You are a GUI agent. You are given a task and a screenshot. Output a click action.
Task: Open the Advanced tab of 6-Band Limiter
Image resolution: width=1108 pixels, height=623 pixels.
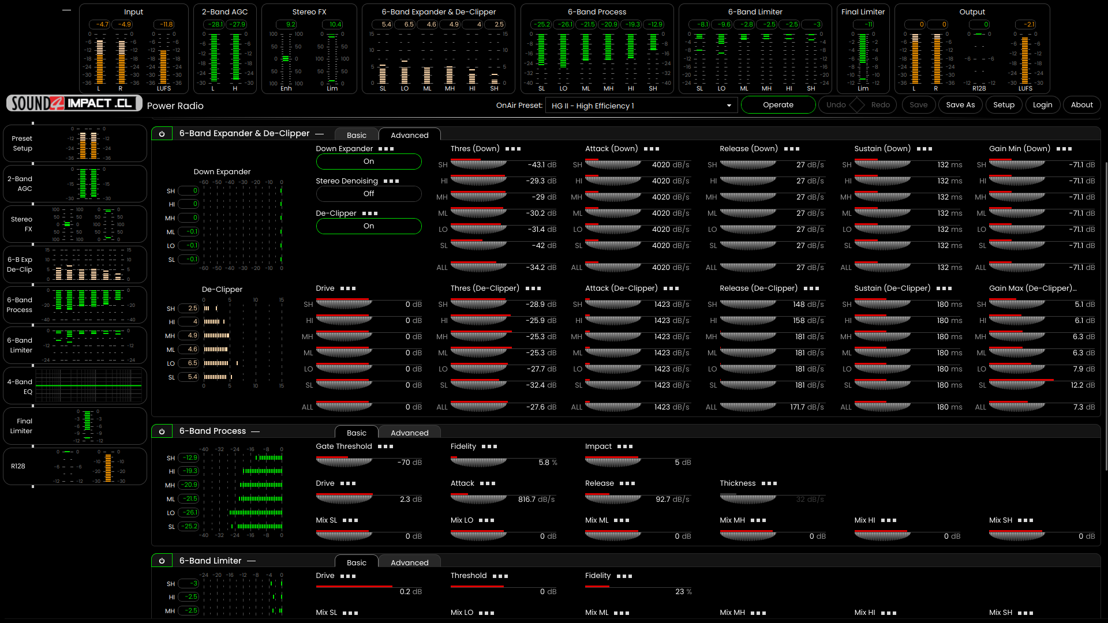click(409, 562)
